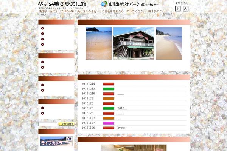227x151 pixels.
Task: Click the red tag beside 20151214
Action: (x=109, y=84)
